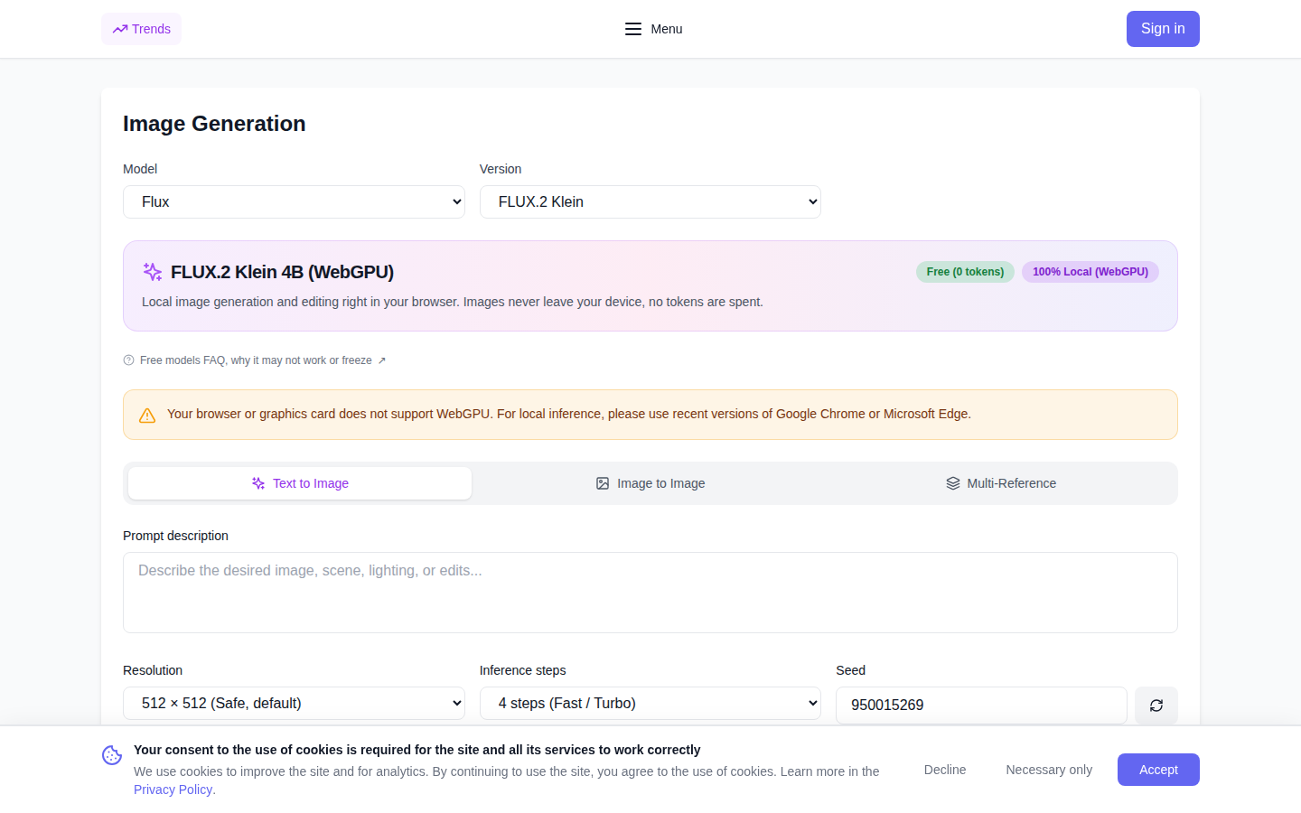This screenshot has width=1301, height=813.
Task: Click the sparkle icon beside FLUX.2 Klein 4B
Action: click(x=153, y=272)
